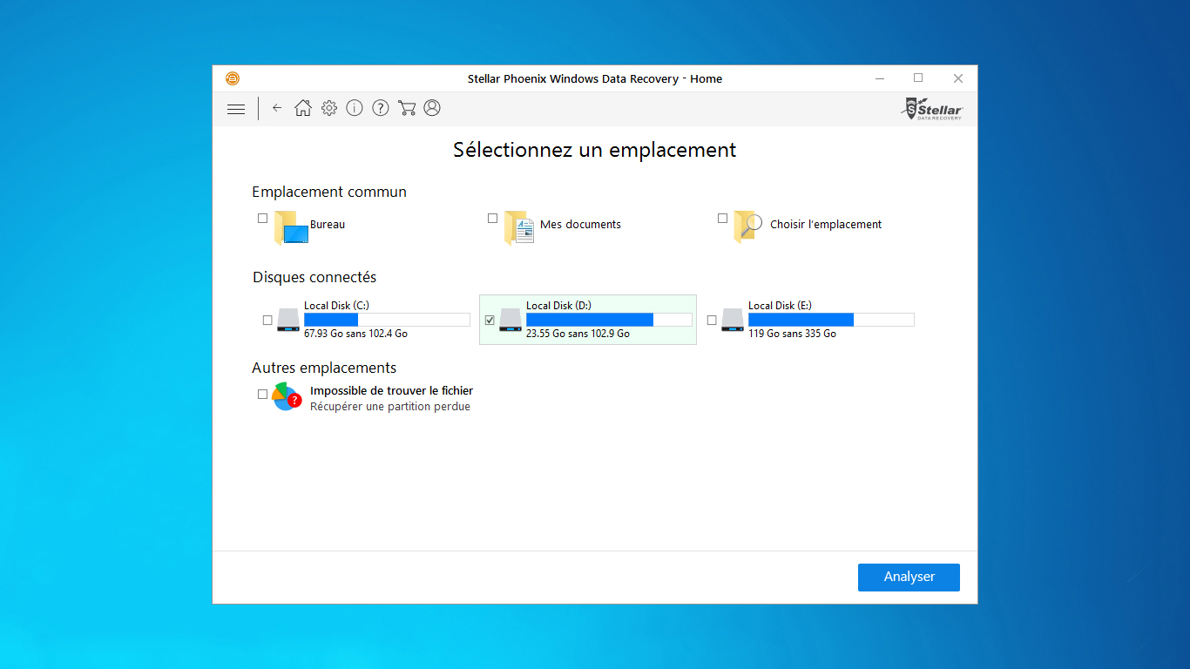Check the Bureau checkbox
Screen dimensions: 1190x669
[263, 219]
